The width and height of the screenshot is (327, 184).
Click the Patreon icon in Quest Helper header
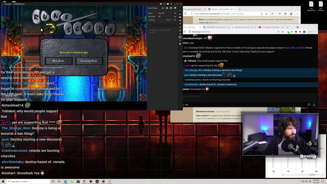(175, 8)
